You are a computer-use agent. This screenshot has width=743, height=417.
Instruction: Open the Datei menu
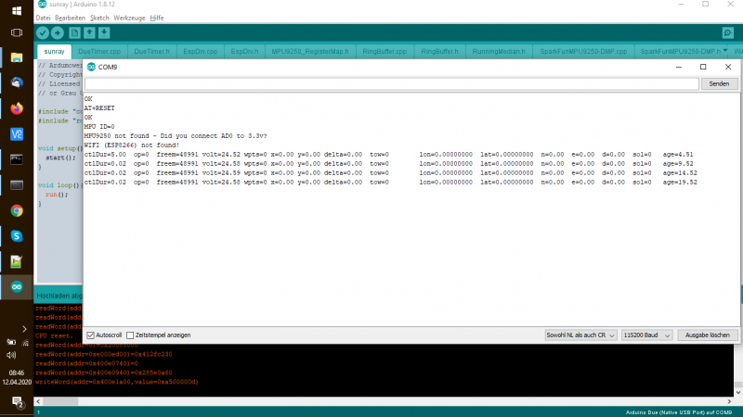(x=43, y=18)
